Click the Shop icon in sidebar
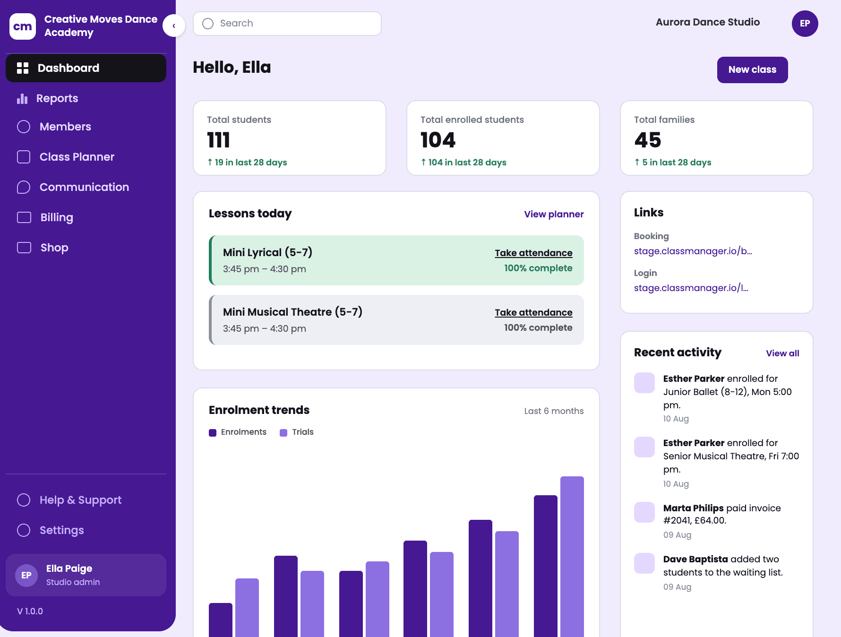The height and width of the screenshot is (637, 841). (x=24, y=248)
